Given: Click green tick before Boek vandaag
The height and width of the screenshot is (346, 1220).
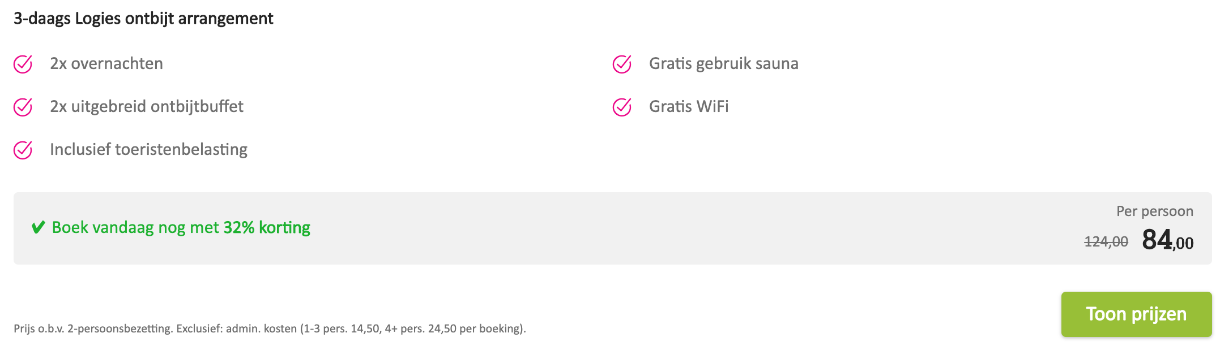Looking at the screenshot, I should [x=38, y=227].
